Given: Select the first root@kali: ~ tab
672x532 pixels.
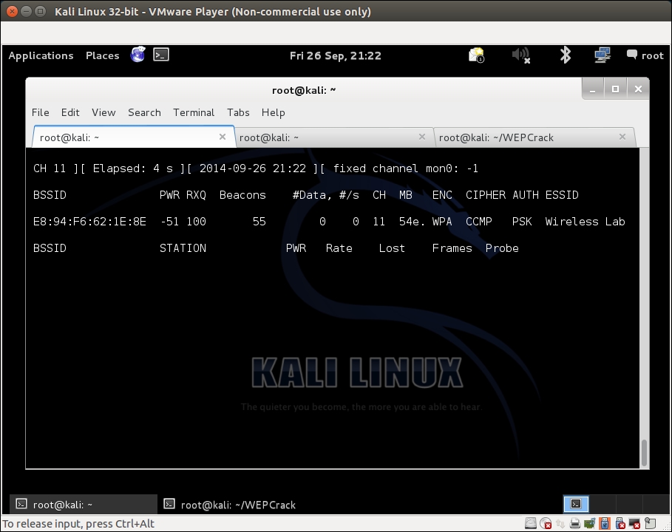Looking at the screenshot, I should click(x=134, y=137).
